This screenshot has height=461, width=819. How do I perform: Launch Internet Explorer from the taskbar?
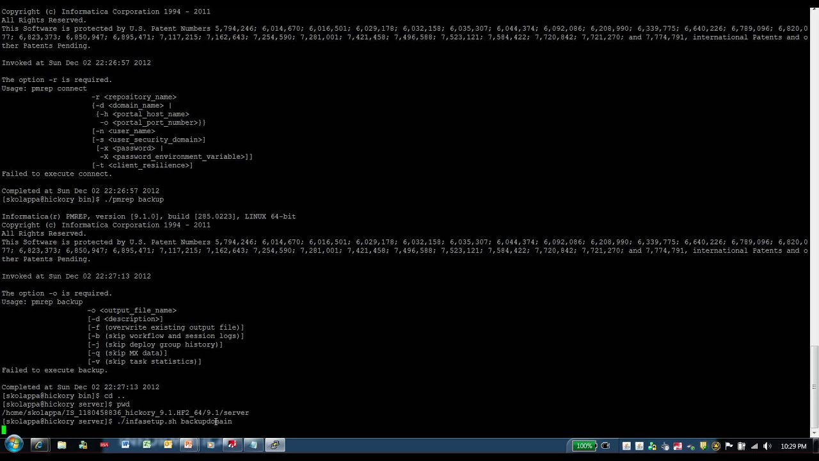(39, 445)
